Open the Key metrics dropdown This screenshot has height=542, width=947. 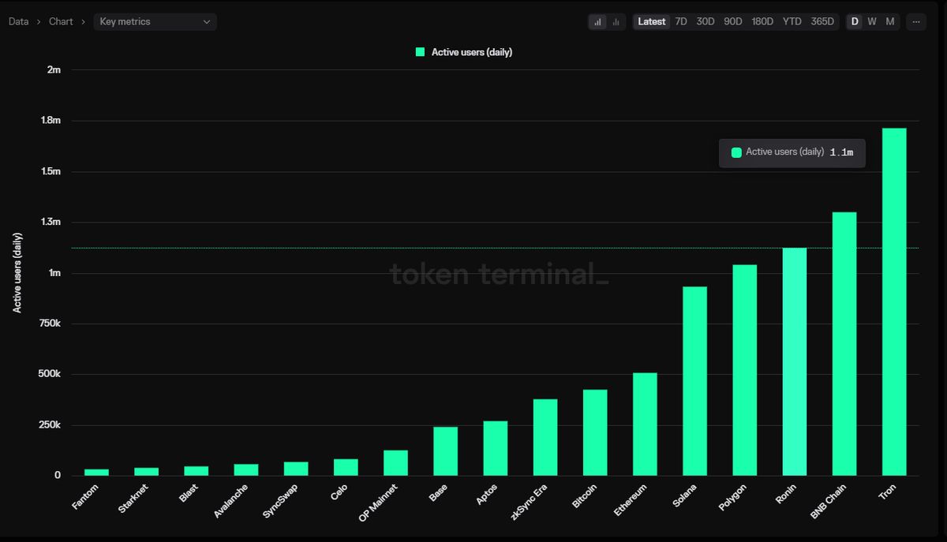tap(155, 22)
